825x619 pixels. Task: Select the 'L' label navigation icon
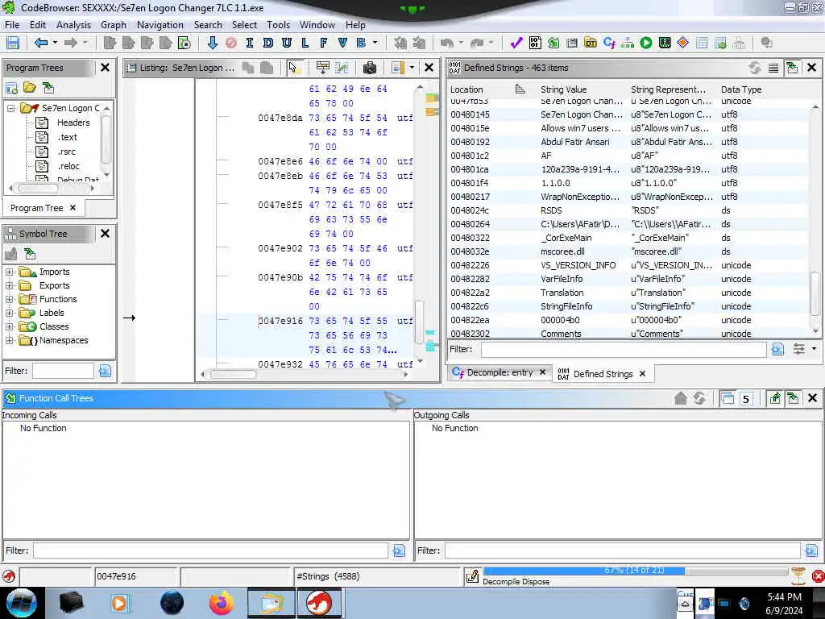point(305,44)
